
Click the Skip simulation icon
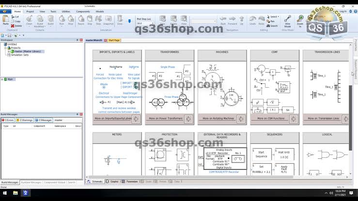click(90, 19)
